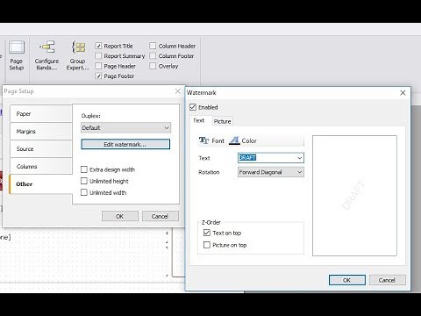Confirm Page Setup with OK

120,216
